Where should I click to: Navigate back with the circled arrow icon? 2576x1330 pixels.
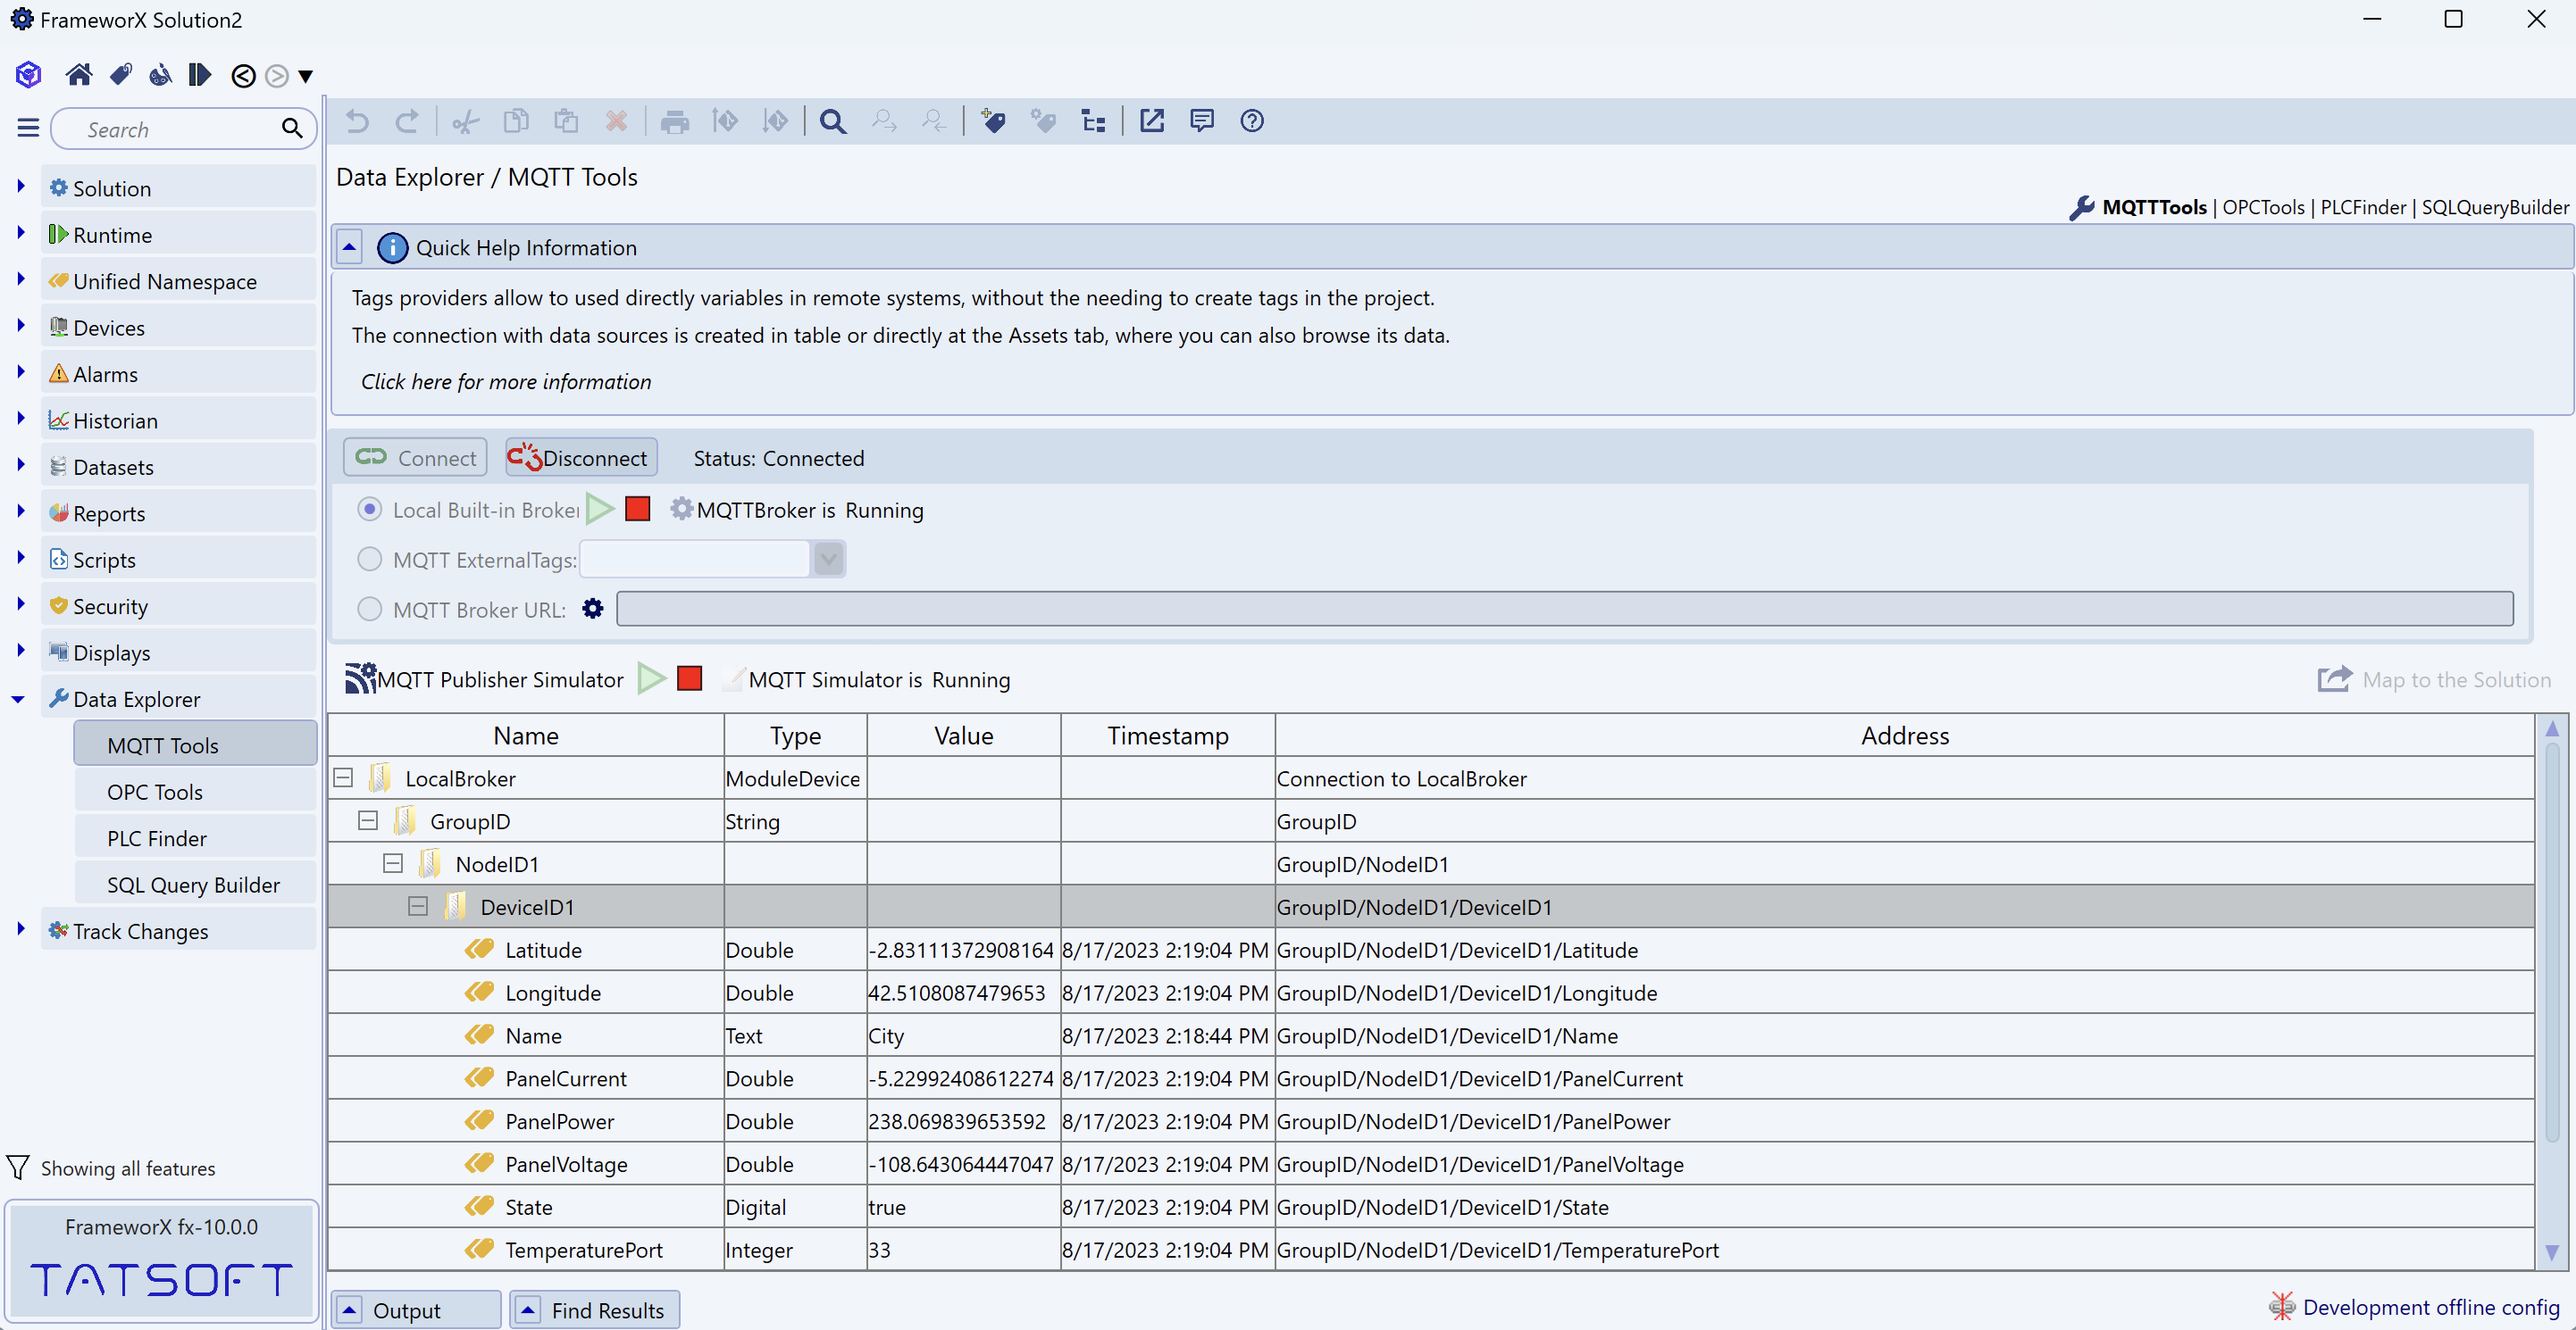click(243, 76)
